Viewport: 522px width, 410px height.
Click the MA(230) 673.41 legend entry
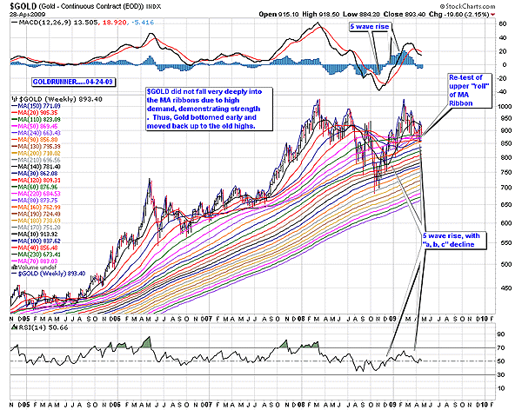pyautogui.click(x=40, y=255)
